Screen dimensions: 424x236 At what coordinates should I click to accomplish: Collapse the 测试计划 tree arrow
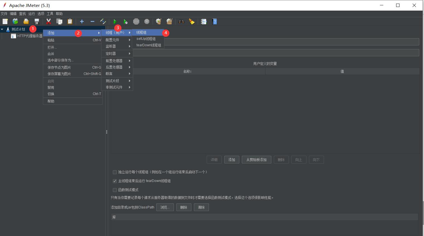pyautogui.click(x=2, y=29)
